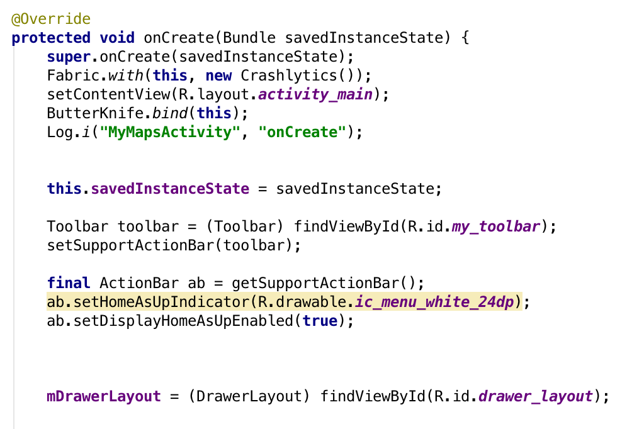The width and height of the screenshot is (627, 429).
Task: Click the 'drawer_layout' id reference
Action: (536, 396)
